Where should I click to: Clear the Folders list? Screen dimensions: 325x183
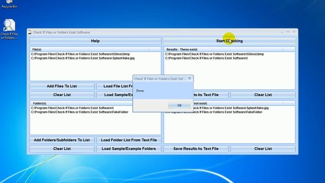pyautogui.click(x=62, y=149)
